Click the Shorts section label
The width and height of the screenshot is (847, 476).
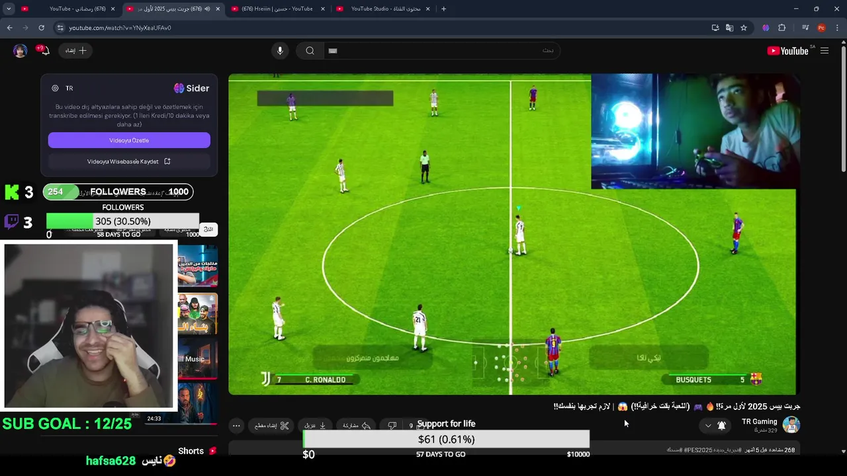191,451
